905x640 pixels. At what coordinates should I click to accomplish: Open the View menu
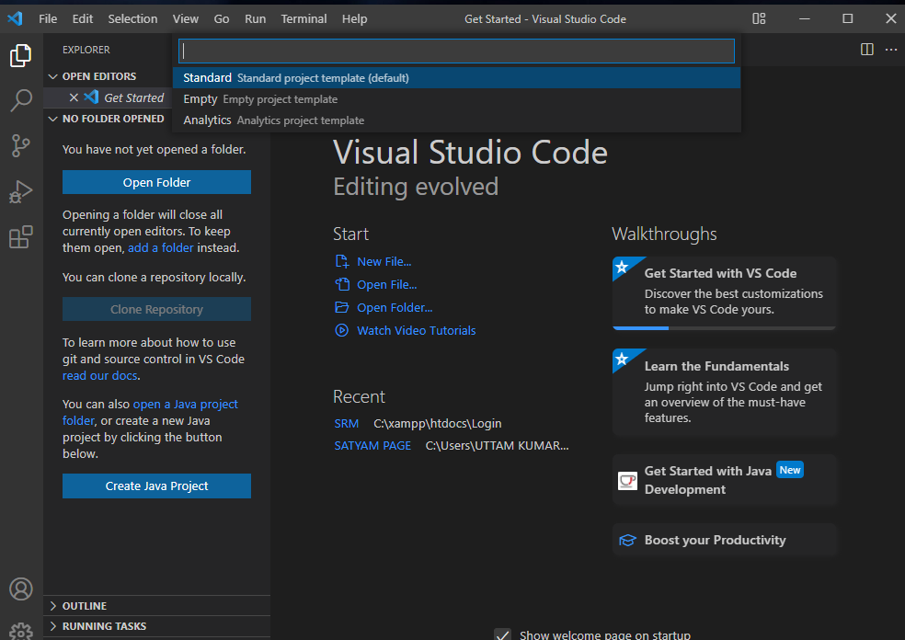[185, 19]
